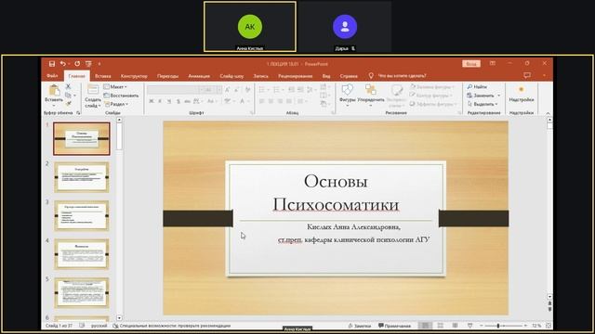The image size is (595, 334).
Task: Switch to the Конструктор tab
Action: [134, 76]
